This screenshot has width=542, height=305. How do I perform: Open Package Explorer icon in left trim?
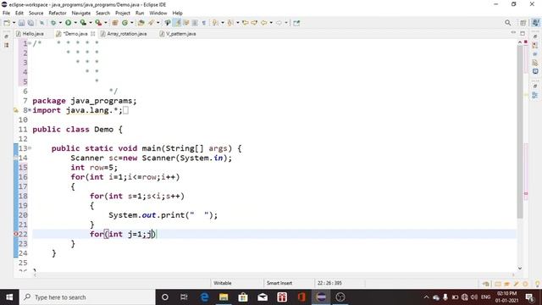(x=6, y=45)
